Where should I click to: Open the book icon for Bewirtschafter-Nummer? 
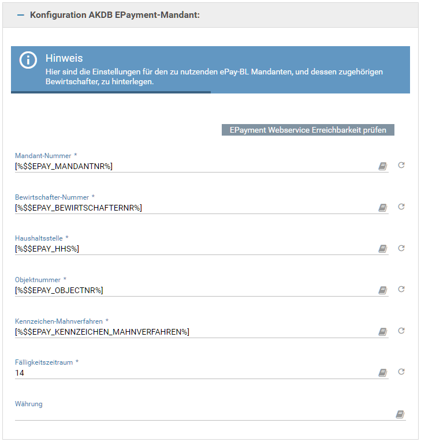click(x=382, y=208)
